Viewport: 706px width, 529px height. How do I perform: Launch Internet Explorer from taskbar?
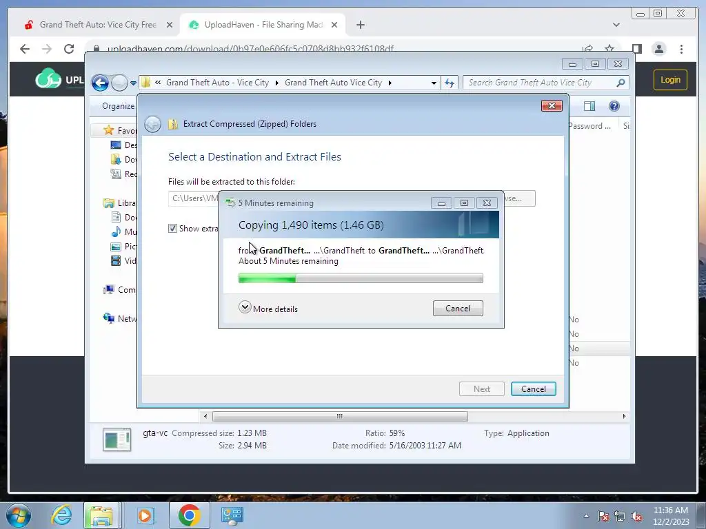coord(61,515)
